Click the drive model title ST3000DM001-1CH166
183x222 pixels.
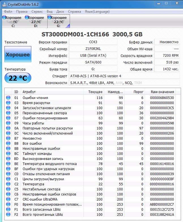pos(75,34)
